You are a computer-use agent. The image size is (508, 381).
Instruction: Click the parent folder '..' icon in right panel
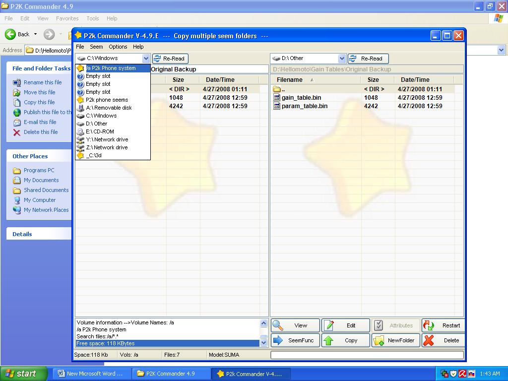tap(277, 89)
